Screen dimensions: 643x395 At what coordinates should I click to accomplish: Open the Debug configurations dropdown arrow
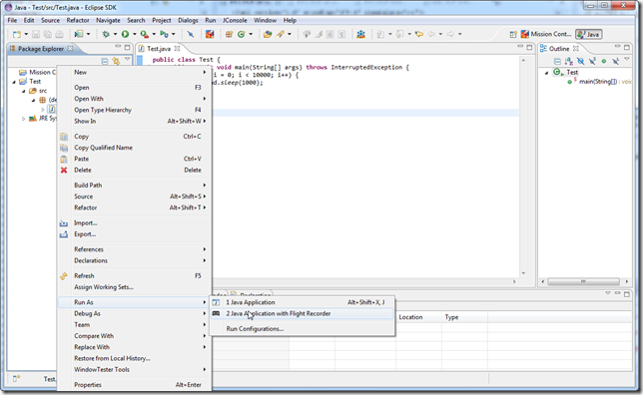(115, 35)
